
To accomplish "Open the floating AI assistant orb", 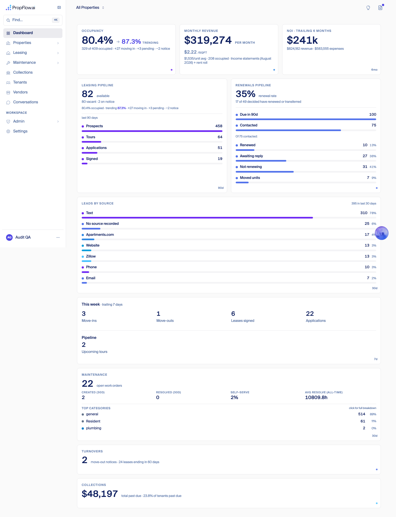I will tap(382, 233).
